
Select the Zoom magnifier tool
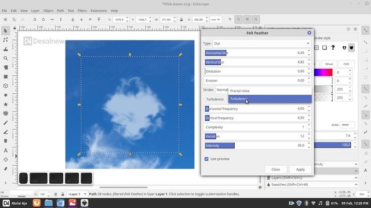6,58
